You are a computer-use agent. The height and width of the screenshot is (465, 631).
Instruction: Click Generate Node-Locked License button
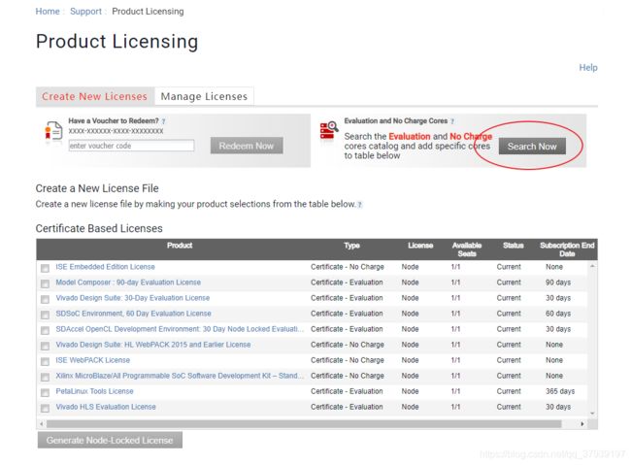point(110,440)
